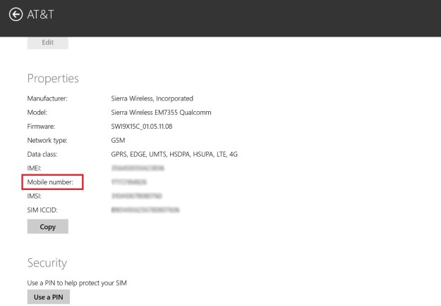Click the IMSI: label
Screen dimensions: 441x306
[x=34, y=196]
